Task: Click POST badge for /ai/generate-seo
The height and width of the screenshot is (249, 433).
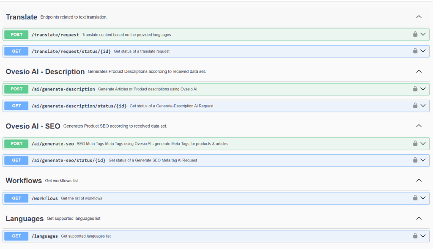Action: pyautogui.click(x=16, y=144)
